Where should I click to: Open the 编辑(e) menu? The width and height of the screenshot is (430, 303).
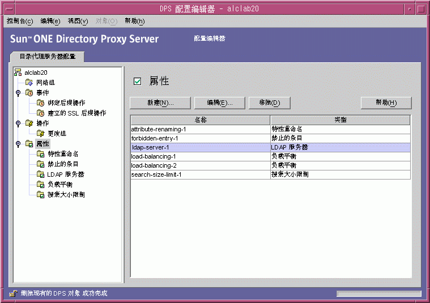point(50,21)
